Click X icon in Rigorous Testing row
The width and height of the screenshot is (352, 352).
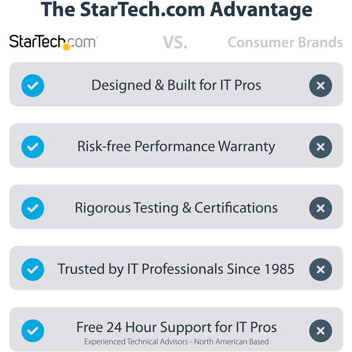click(x=320, y=208)
